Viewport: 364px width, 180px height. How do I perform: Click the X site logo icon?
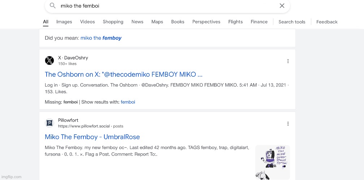[x=49, y=60]
